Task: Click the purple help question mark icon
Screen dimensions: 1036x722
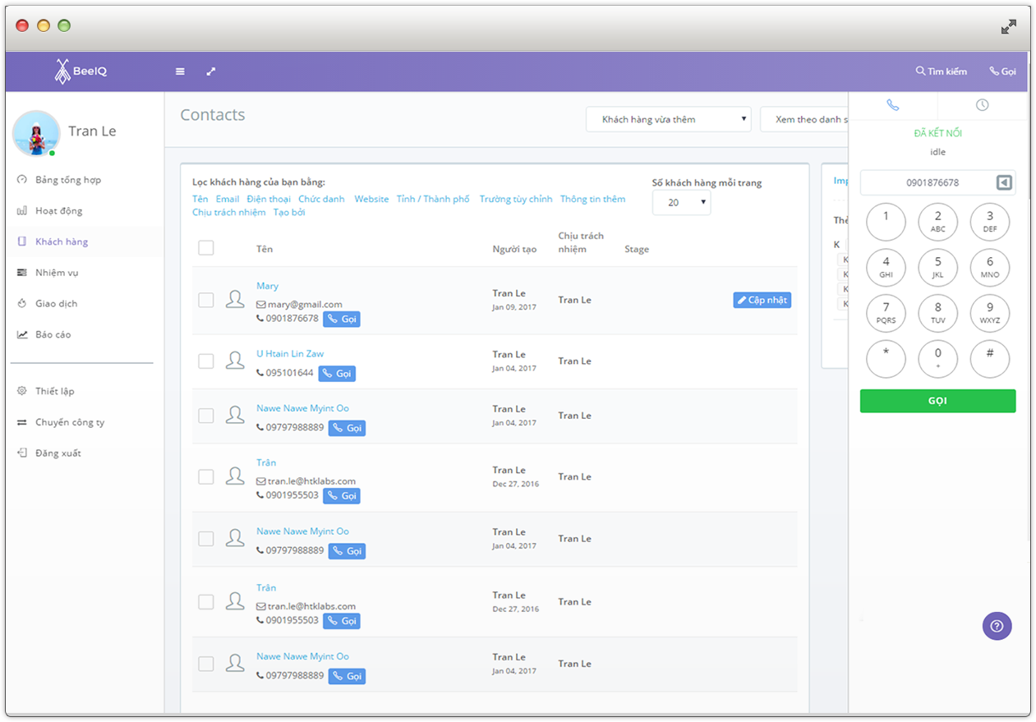Action: coord(997,626)
